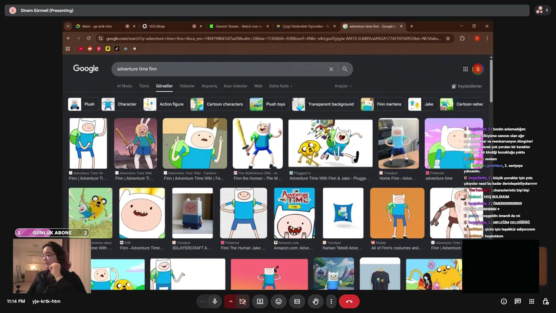
Task: Select the Videolar search tab
Action: [187, 86]
